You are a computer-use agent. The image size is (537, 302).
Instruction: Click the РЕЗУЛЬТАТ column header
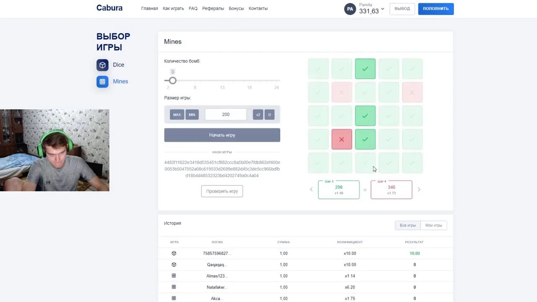coord(414,242)
